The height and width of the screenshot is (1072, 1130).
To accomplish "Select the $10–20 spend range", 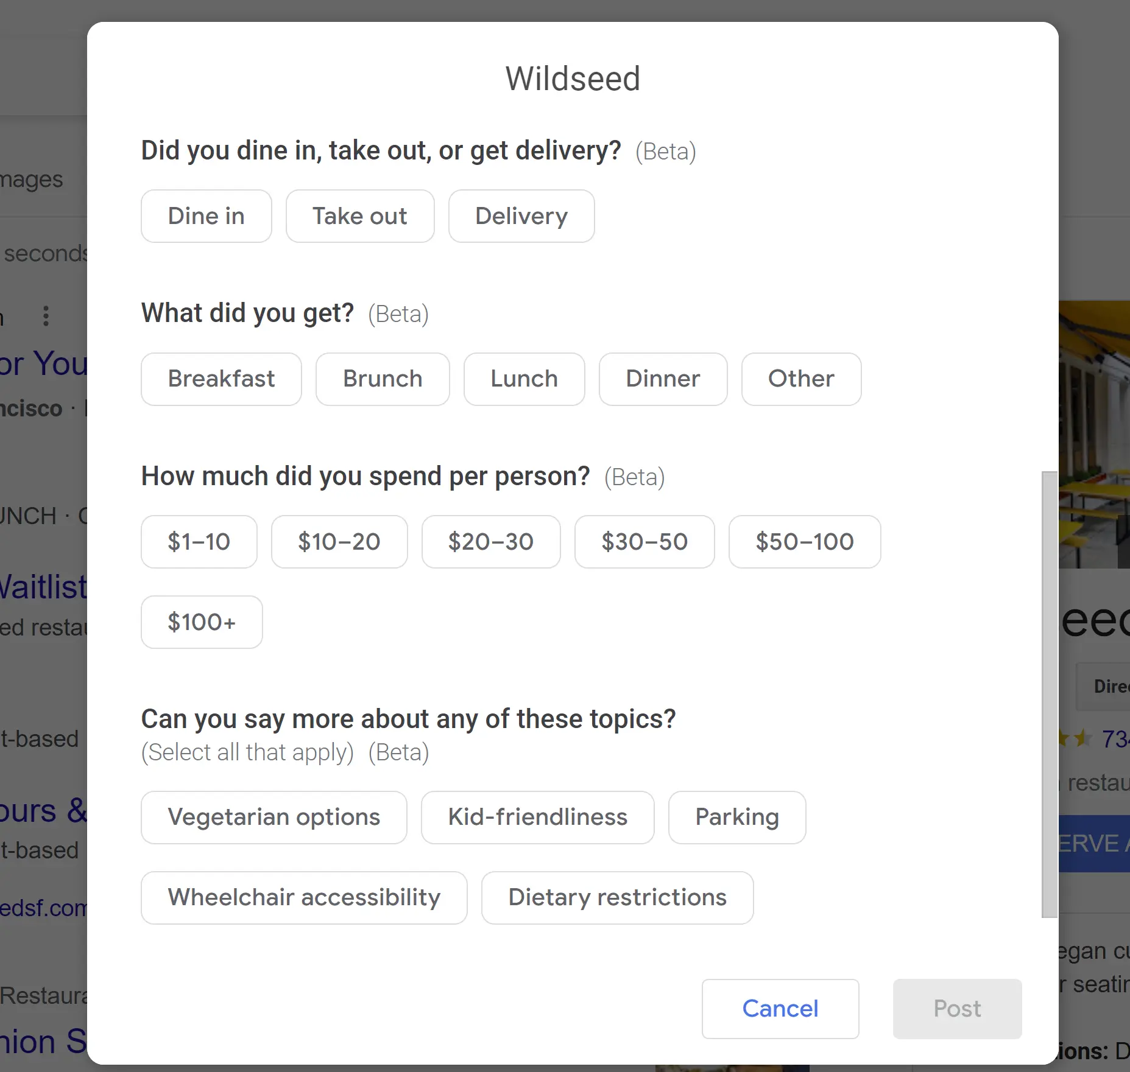I will 339,542.
